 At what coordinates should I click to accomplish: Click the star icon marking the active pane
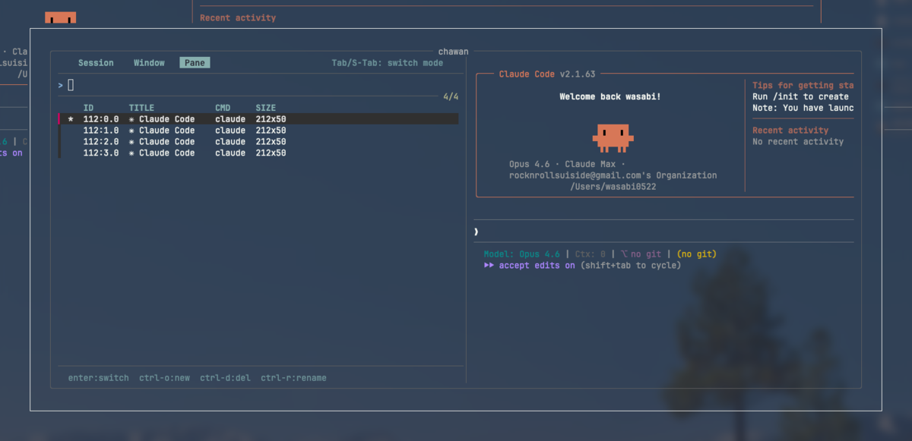(x=71, y=120)
